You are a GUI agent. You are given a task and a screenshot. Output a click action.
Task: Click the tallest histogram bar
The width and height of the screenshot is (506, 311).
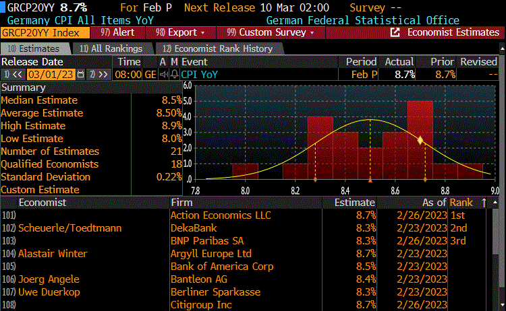tap(420, 140)
